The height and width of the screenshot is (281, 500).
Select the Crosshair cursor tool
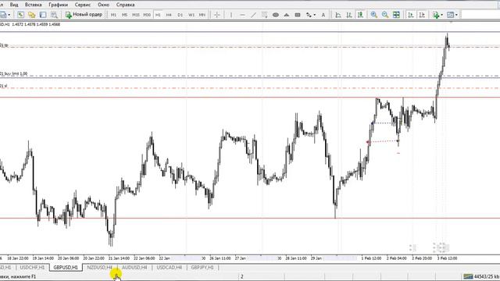pos(217,15)
